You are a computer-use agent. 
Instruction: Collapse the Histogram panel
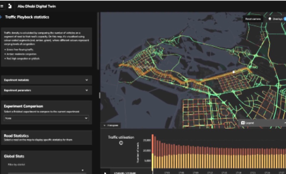[104, 125]
